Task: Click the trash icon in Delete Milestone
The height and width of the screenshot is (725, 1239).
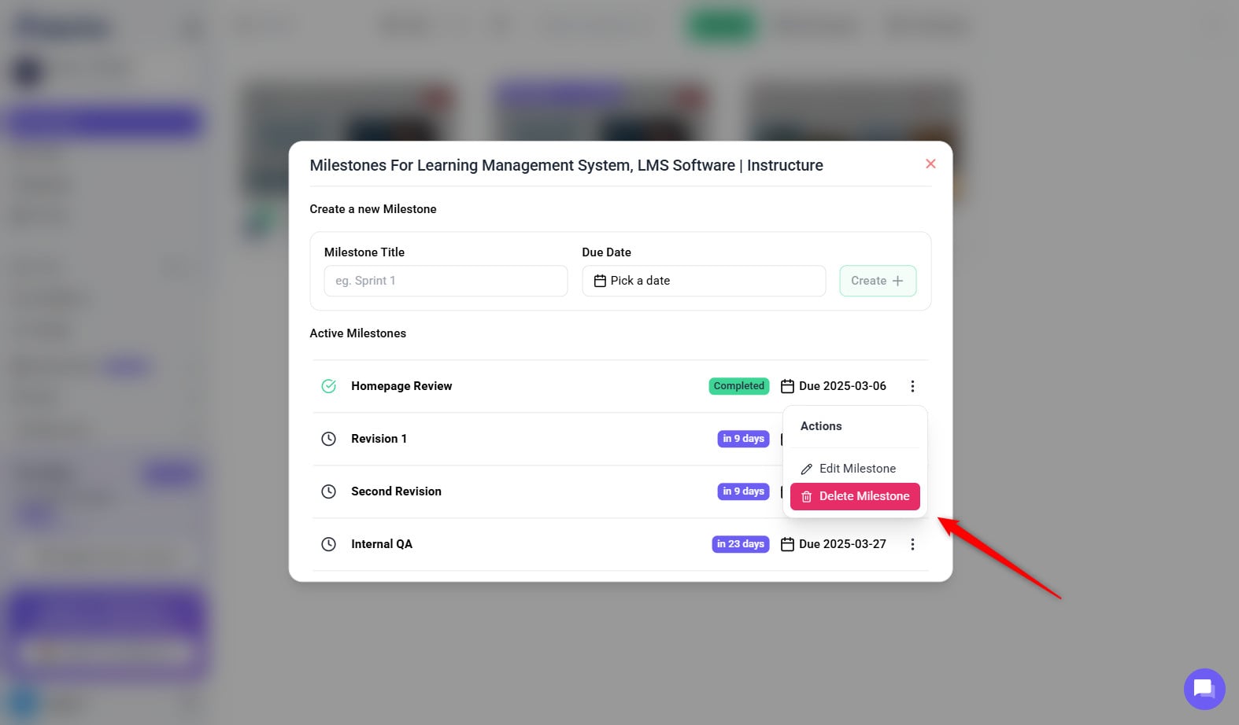Action: pyautogui.click(x=807, y=497)
